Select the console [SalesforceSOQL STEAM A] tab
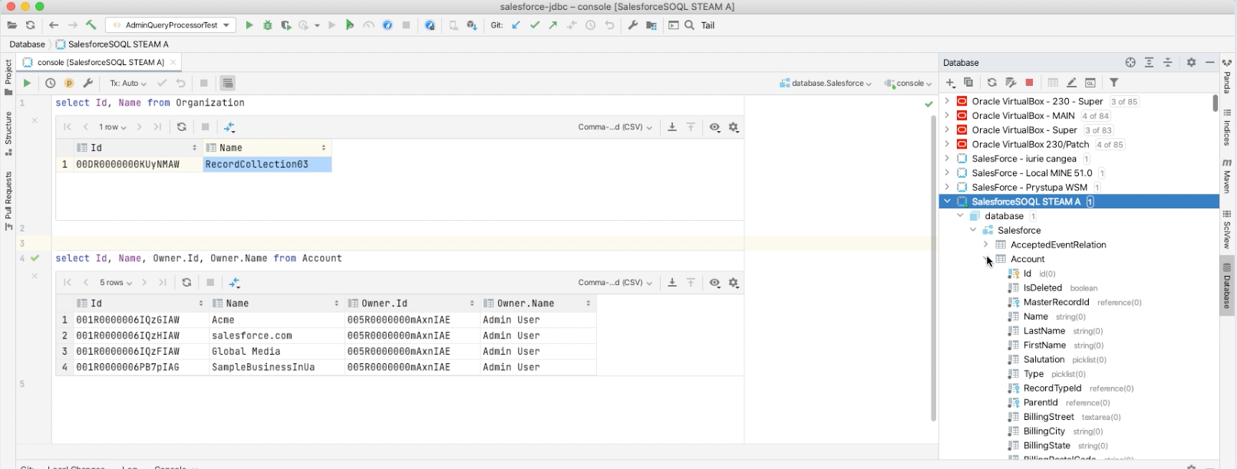 (x=101, y=62)
